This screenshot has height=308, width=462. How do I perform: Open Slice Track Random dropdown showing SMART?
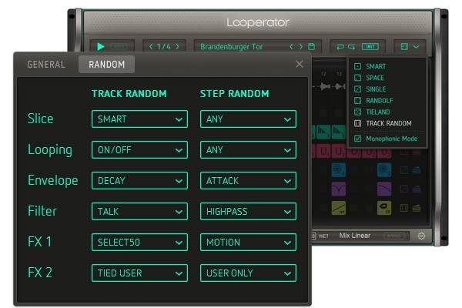pos(139,119)
